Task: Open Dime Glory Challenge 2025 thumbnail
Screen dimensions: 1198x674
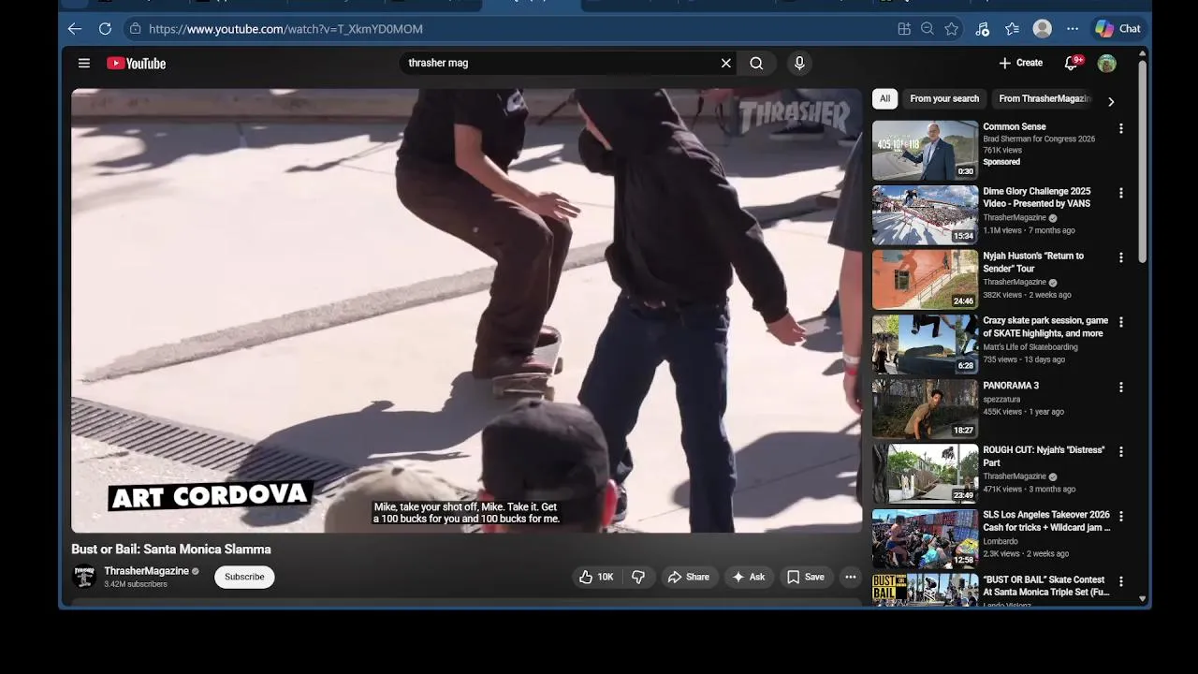Action: pos(925,214)
